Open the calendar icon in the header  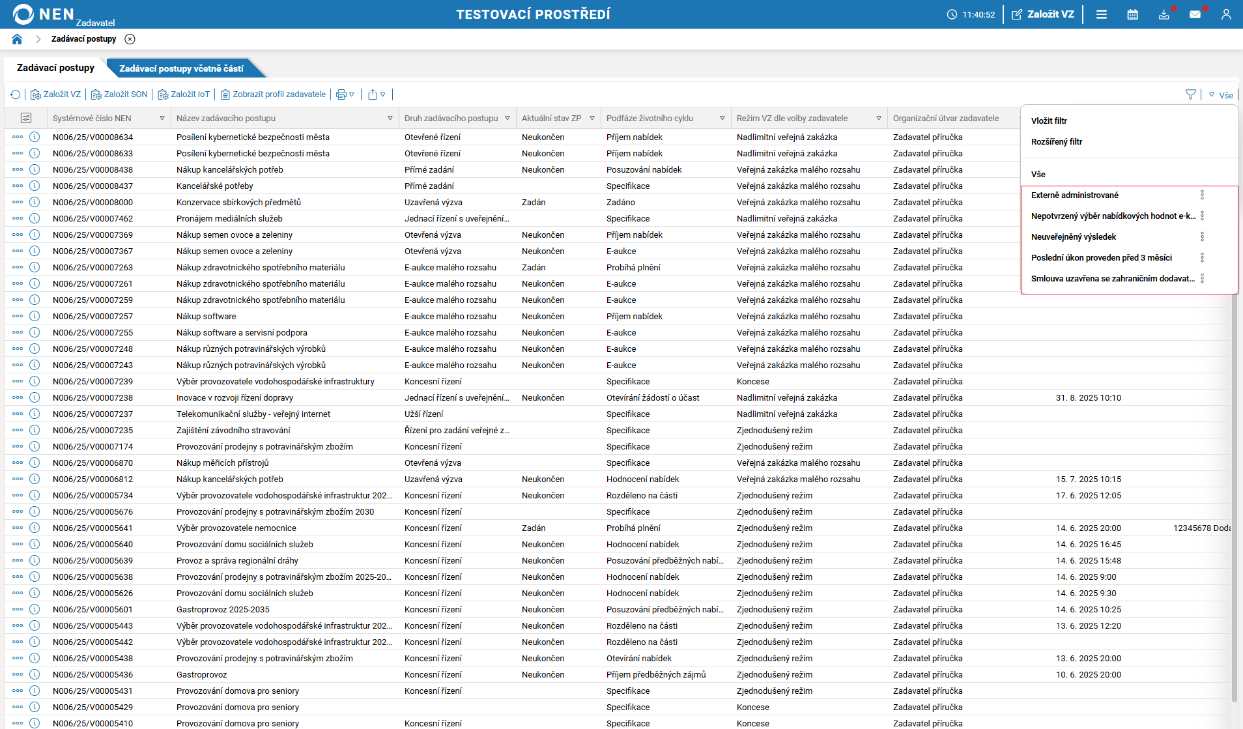[1133, 14]
